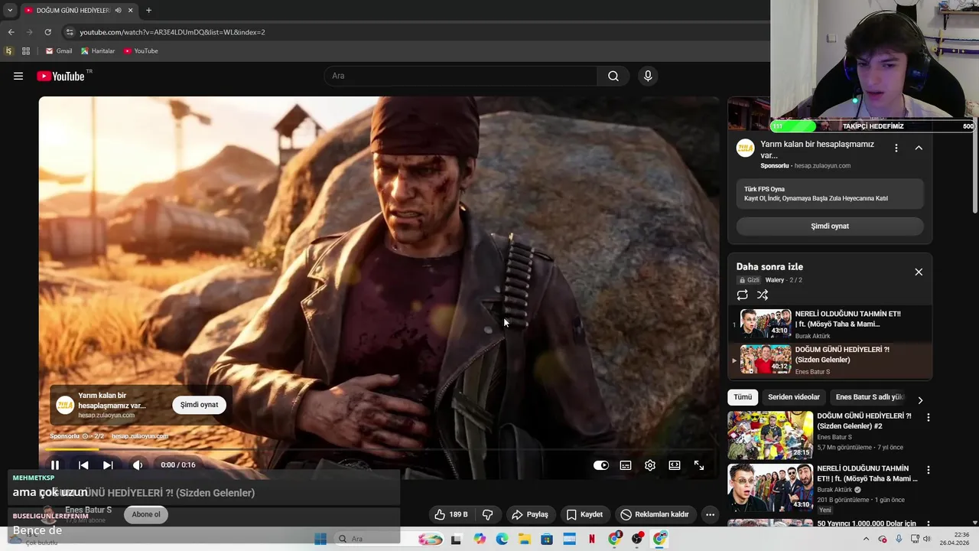979x551 pixels.
Task: Open the Gmail bookmark
Action: pos(59,51)
